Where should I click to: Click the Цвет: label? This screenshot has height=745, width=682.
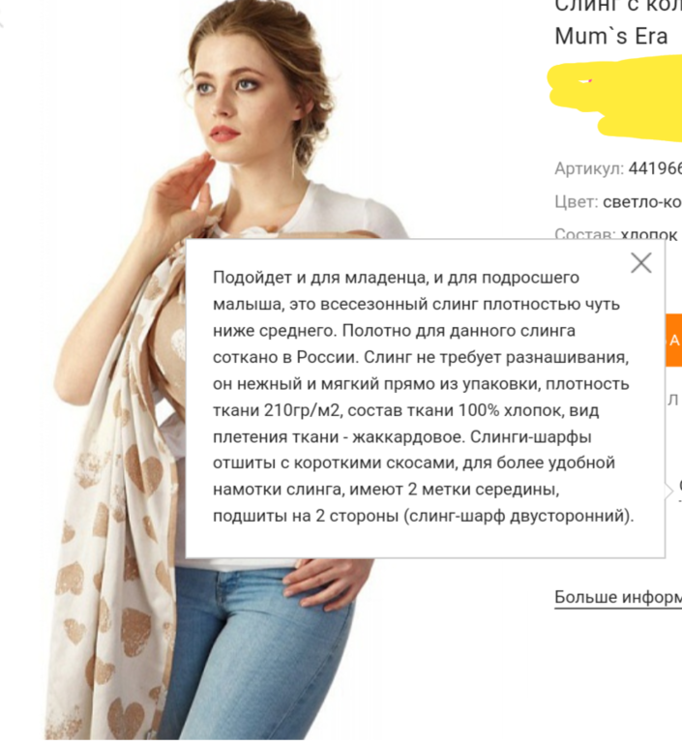577,202
